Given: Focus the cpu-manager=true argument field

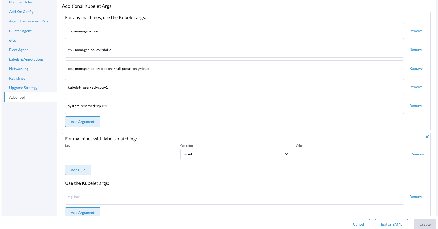Looking at the screenshot, I should click(234, 31).
